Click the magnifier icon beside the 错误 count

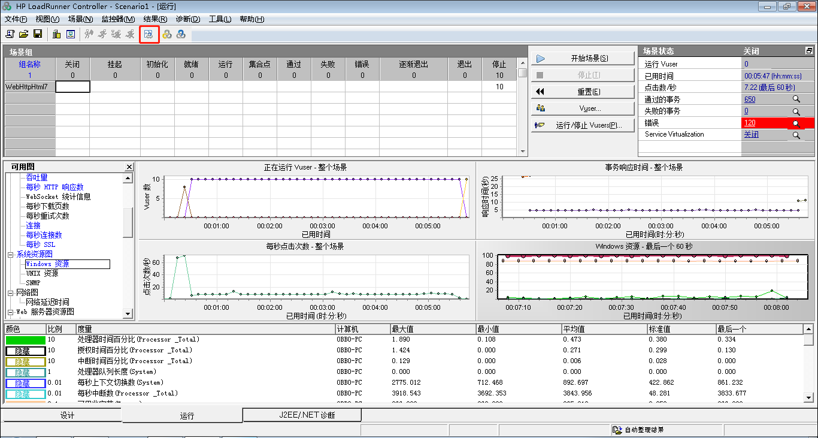pos(796,123)
